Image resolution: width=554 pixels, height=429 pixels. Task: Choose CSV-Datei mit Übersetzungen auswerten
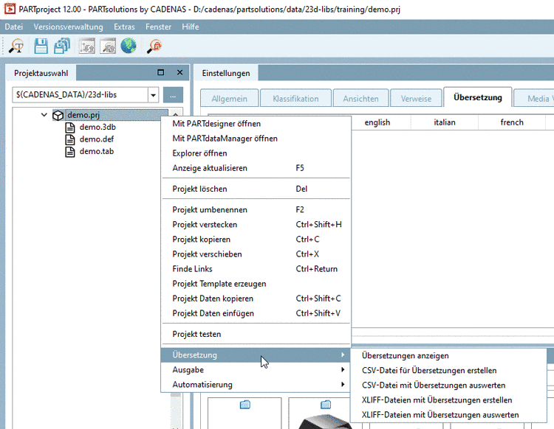click(x=448, y=386)
